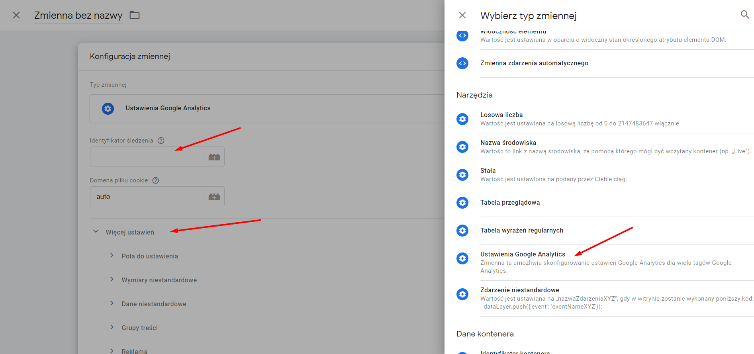Choose the Stała variable type
The height and width of the screenshot is (354, 754).
click(x=488, y=171)
